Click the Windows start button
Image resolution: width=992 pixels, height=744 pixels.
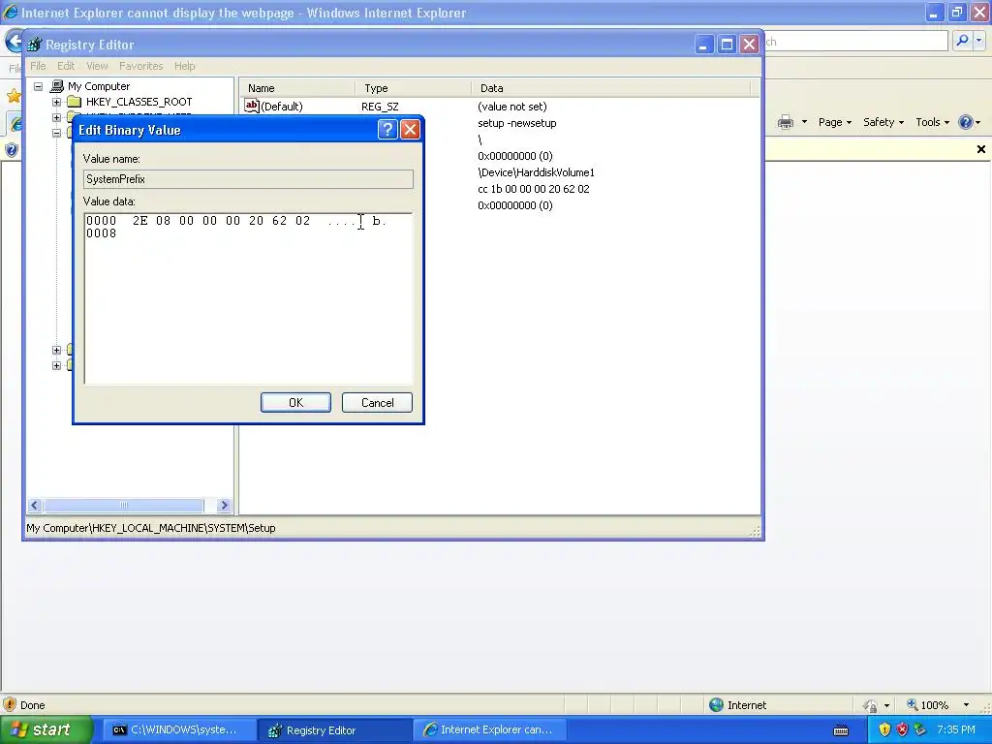pos(46,729)
